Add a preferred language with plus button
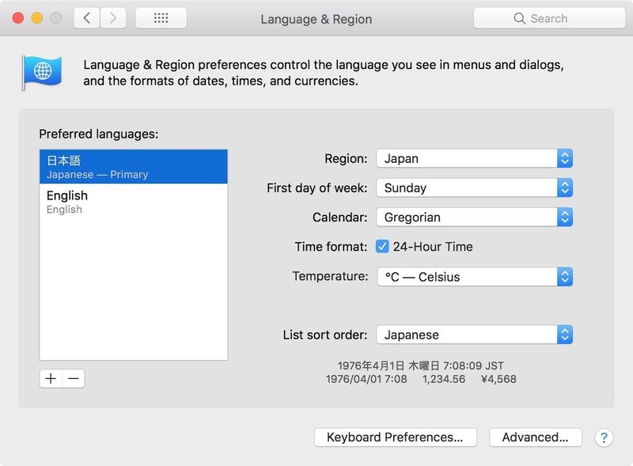 (51, 379)
